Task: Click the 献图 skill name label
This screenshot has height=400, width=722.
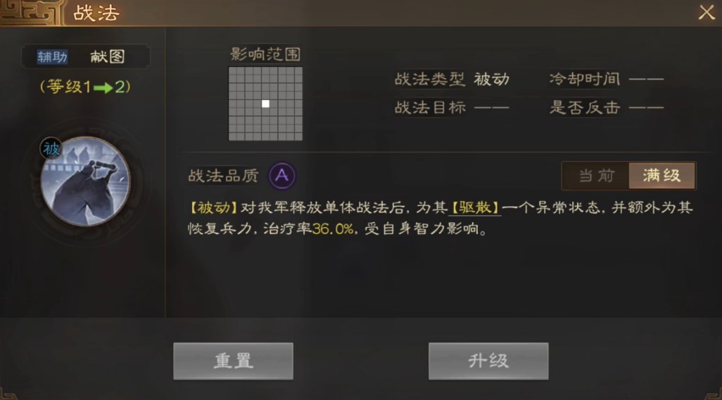Action: click(x=107, y=56)
